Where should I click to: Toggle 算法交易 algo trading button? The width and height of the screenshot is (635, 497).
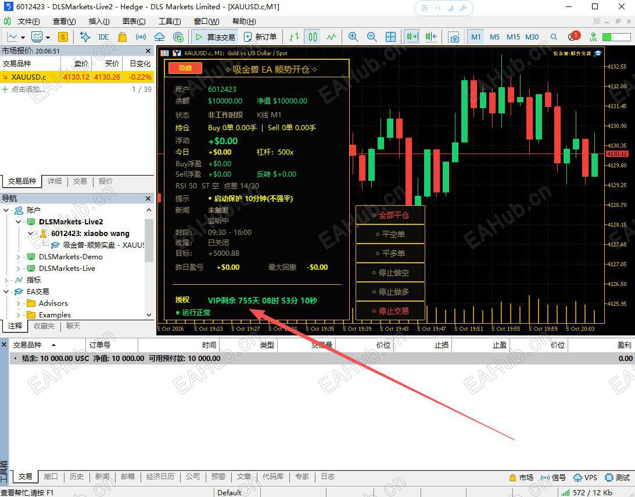point(215,37)
